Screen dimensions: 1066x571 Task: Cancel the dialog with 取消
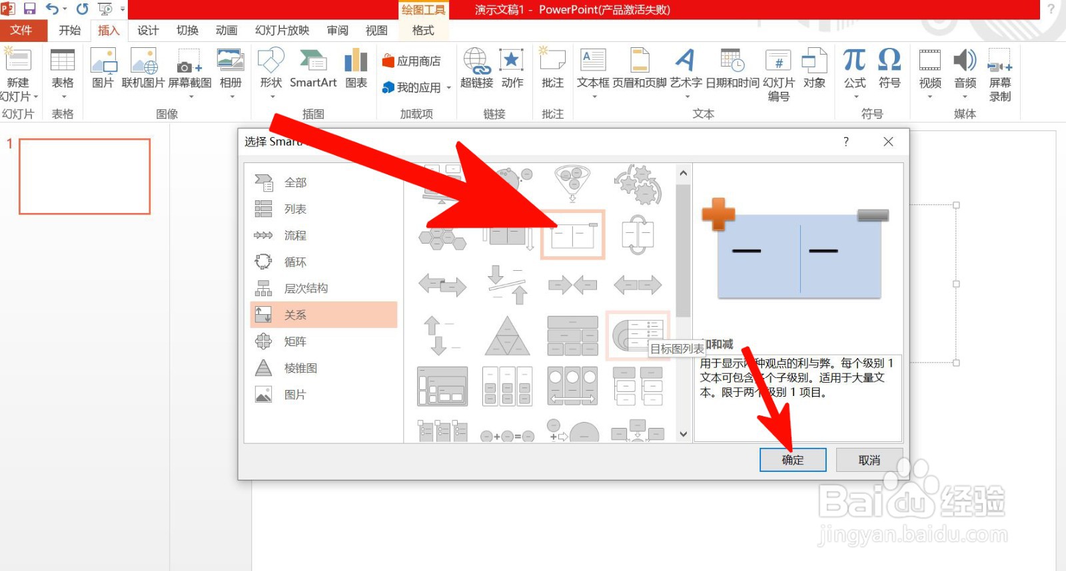pos(869,460)
